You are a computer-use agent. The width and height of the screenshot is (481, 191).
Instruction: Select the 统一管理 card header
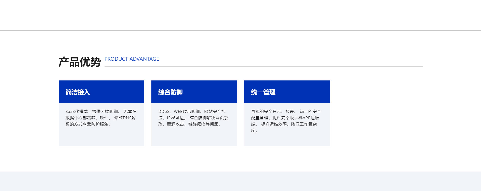click(287, 92)
